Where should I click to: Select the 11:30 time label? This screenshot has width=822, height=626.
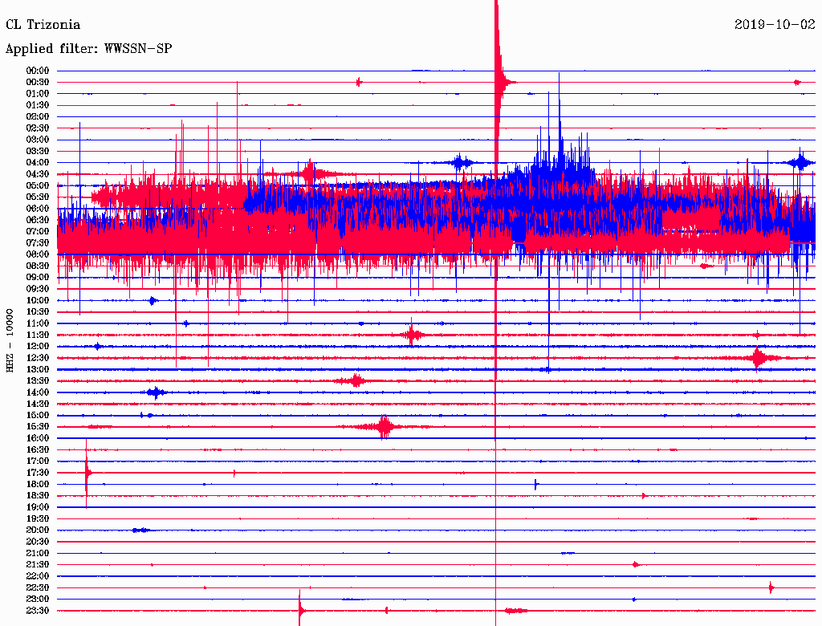pos(38,335)
